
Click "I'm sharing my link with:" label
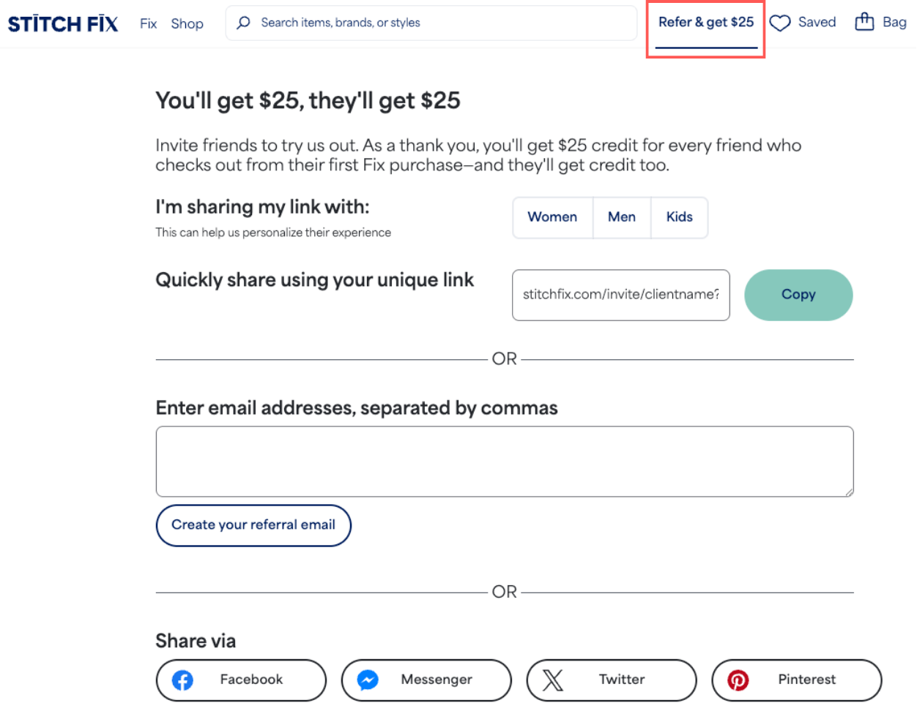[x=262, y=207]
